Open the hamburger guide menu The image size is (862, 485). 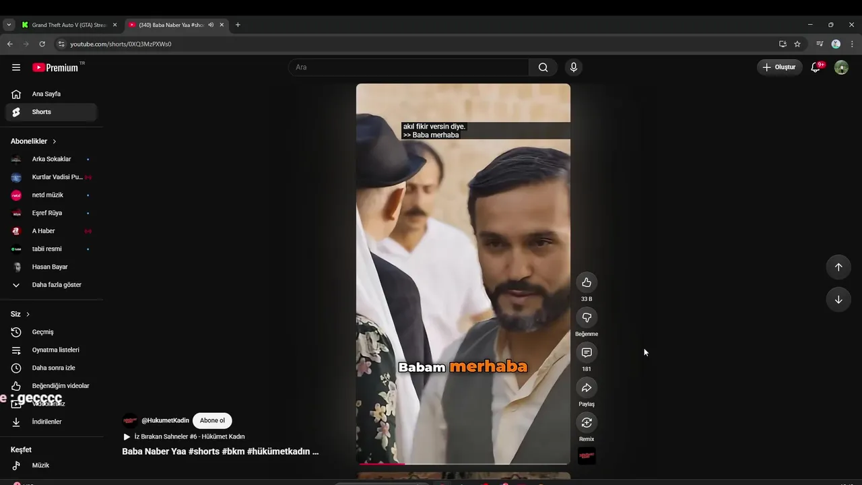[16, 67]
